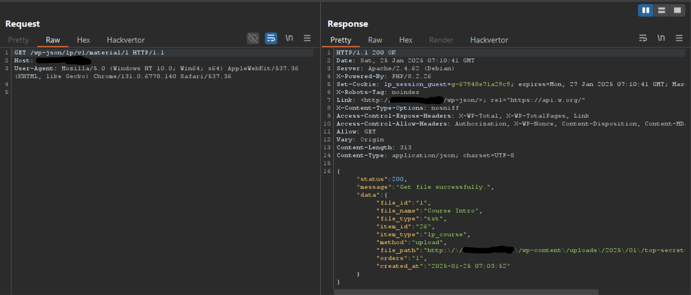Open Response Hackvertor tab
This screenshot has width=691, height=295.
pyautogui.click(x=489, y=40)
